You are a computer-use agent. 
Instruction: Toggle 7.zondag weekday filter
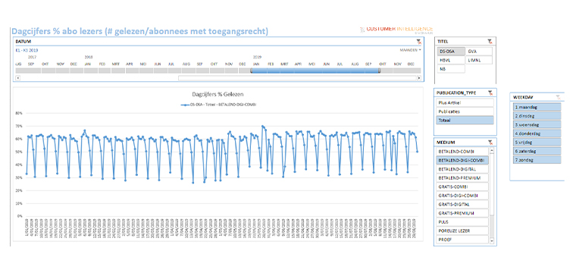(x=537, y=160)
